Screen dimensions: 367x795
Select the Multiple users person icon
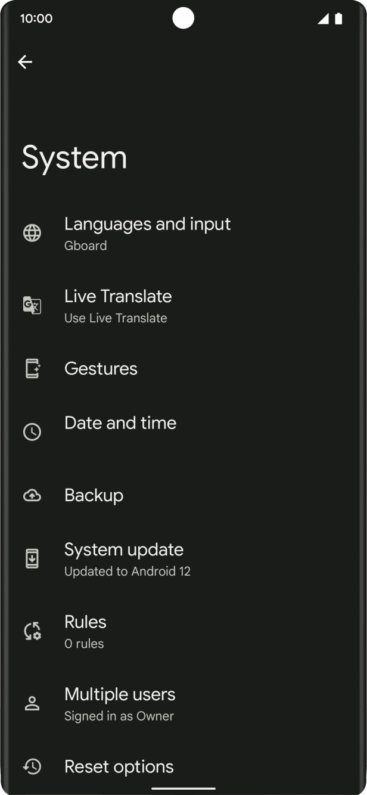click(x=32, y=703)
